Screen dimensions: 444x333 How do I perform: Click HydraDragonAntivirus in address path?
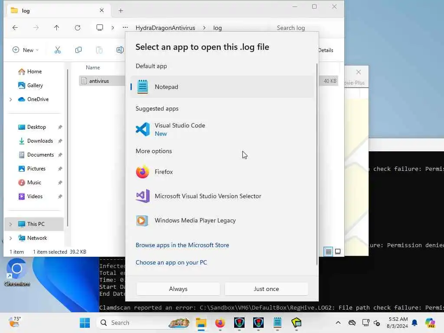(x=165, y=28)
